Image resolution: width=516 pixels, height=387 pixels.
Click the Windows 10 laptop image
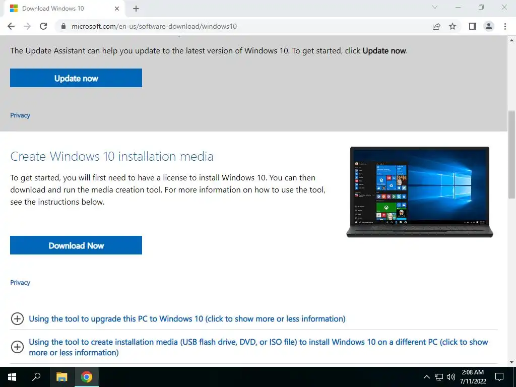click(x=420, y=192)
